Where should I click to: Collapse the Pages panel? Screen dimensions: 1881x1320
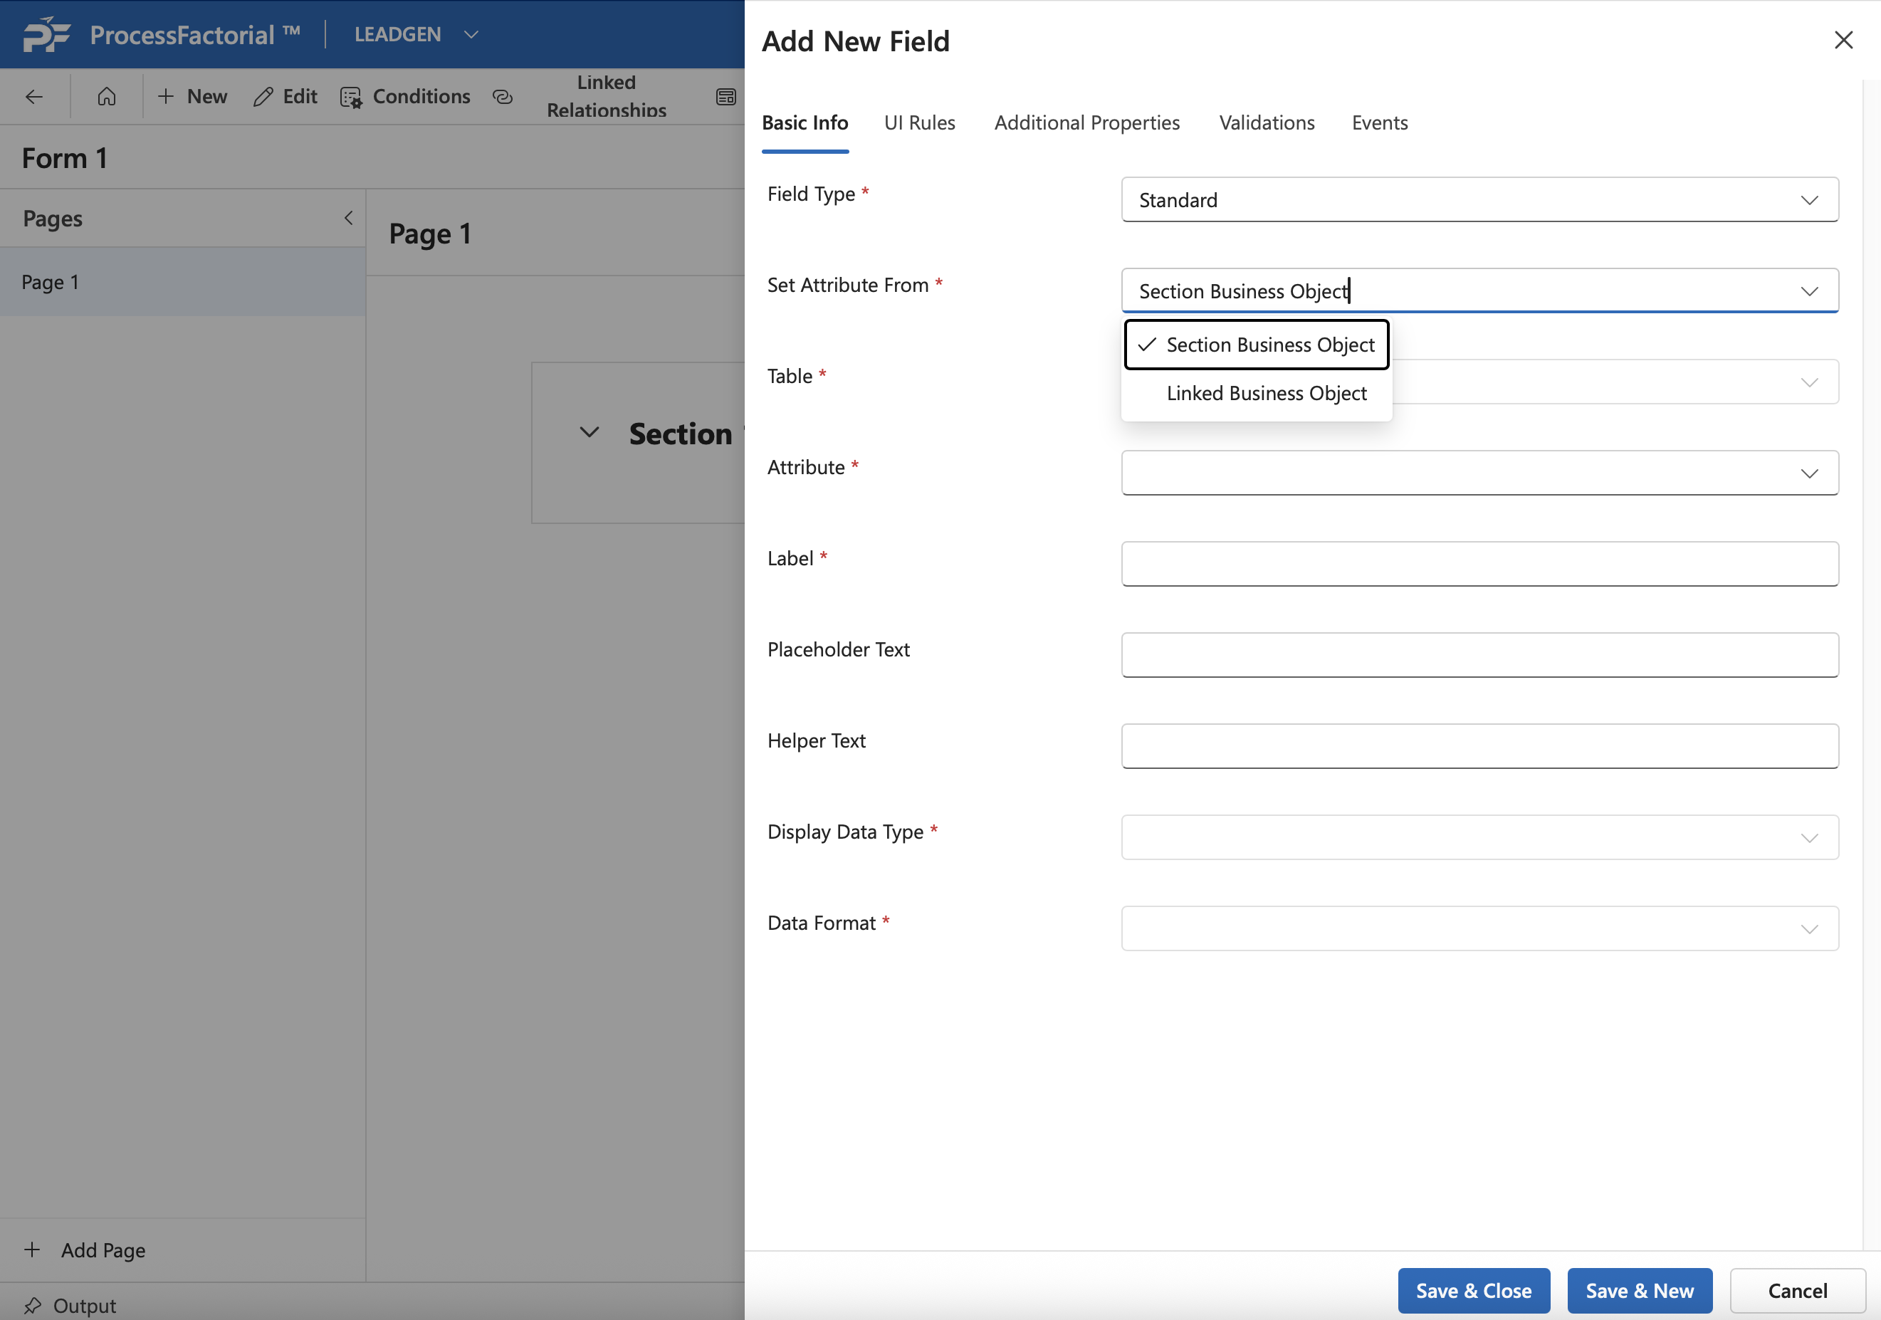[x=348, y=218]
